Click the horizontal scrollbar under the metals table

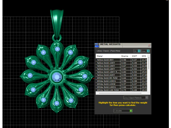[x=120, y=93]
